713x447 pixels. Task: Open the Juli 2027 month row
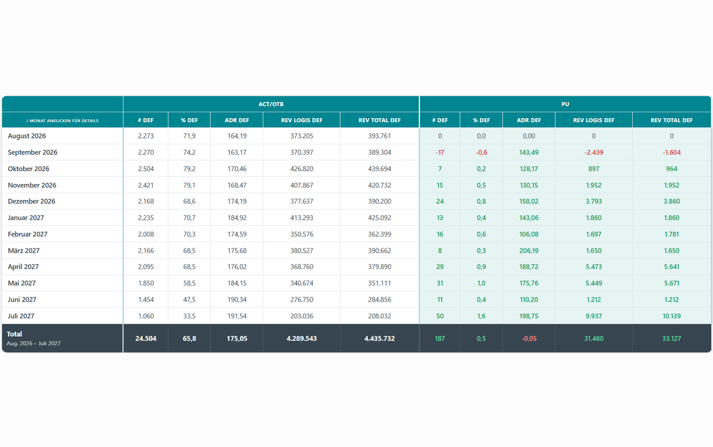coord(21,316)
